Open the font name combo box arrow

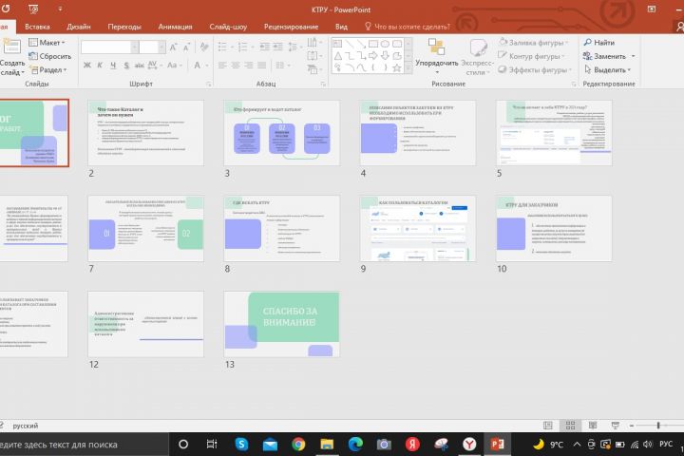135,47
